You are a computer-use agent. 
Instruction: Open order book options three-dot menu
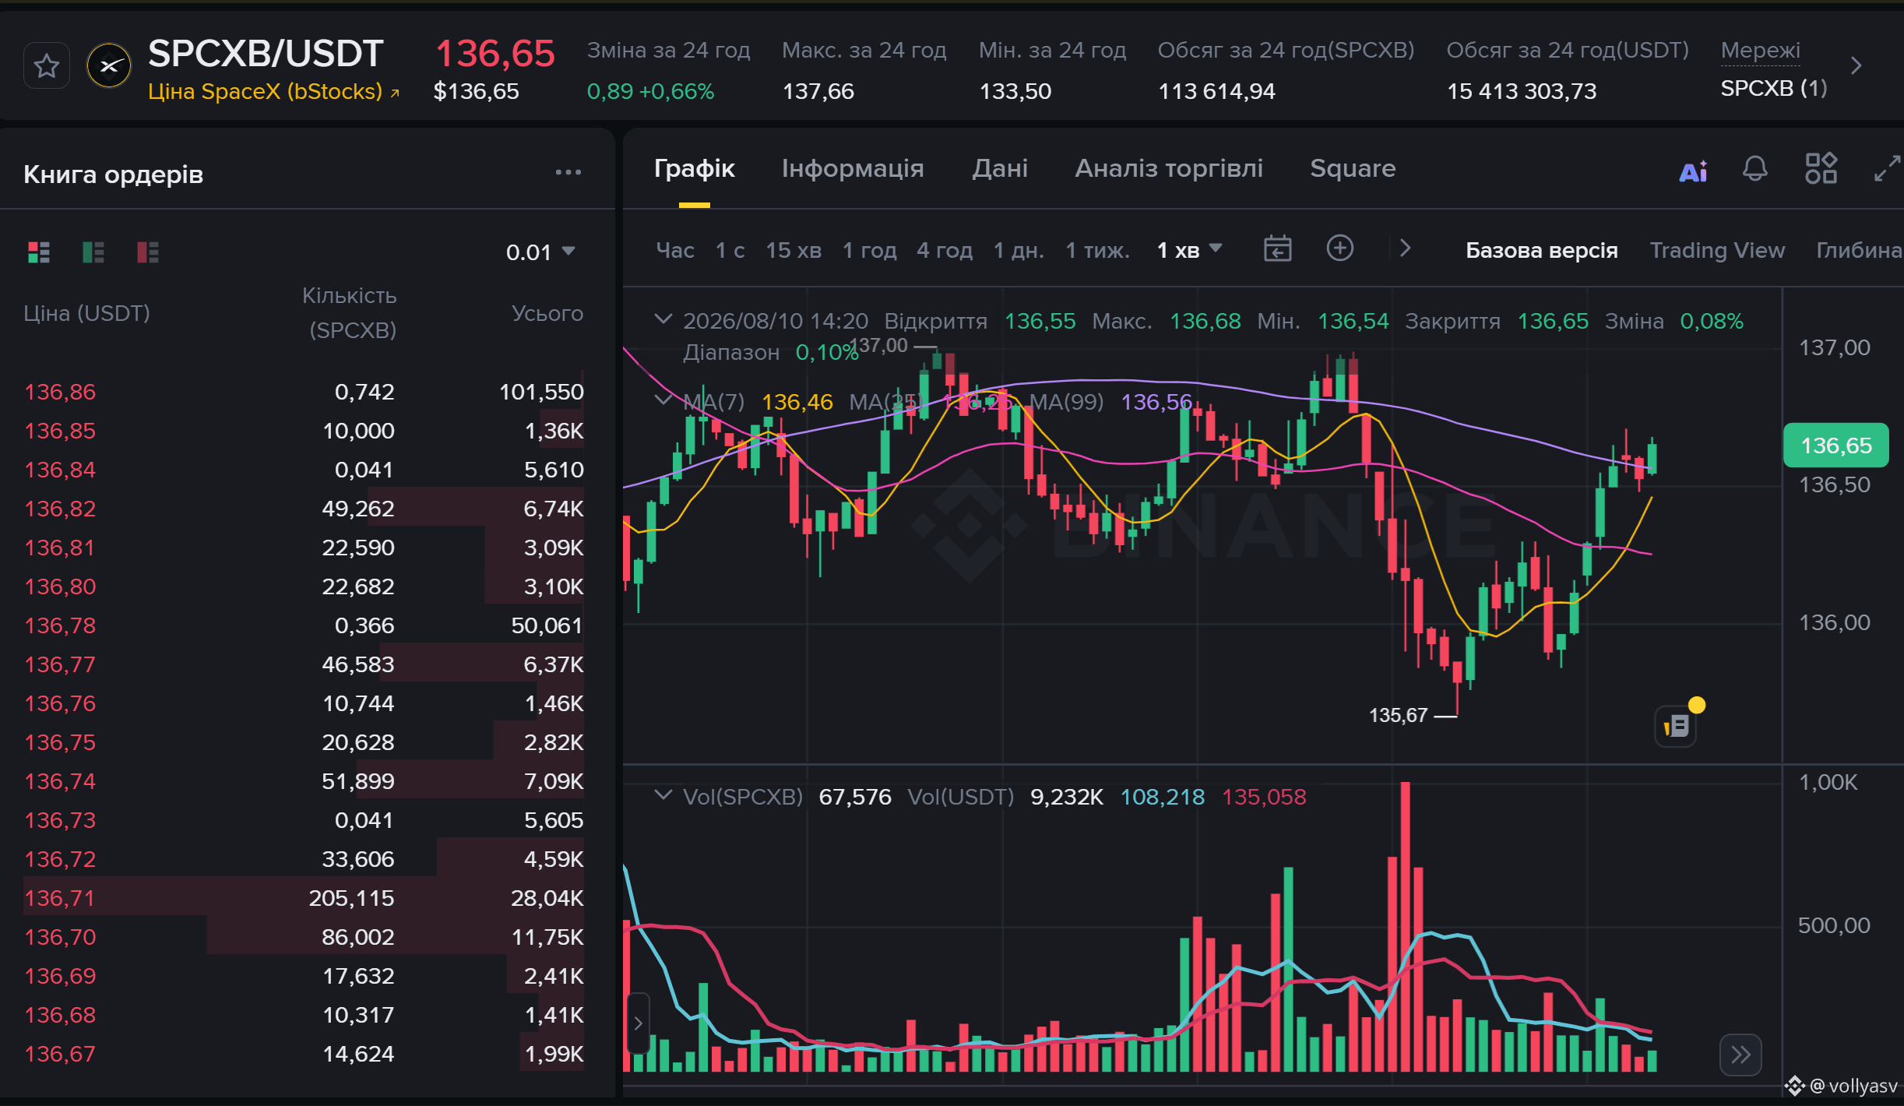pos(568,172)
